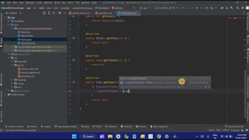This screenshot has height=140, width=249.
Task: Collapse the java folder
Action: (9, 25)
